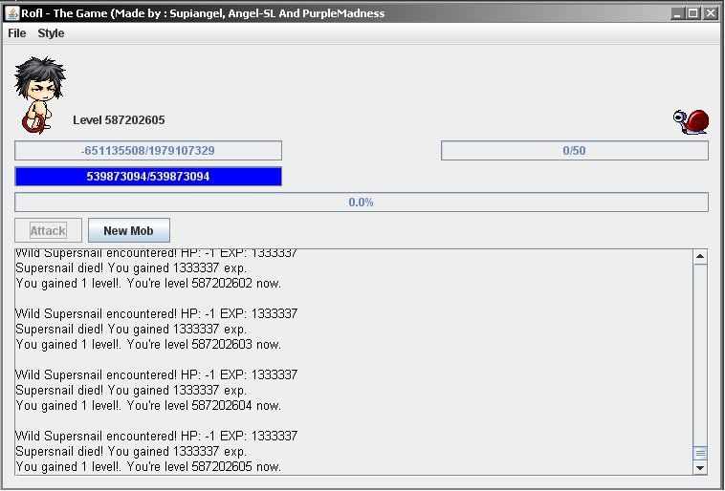Open the Style menu
The width and height of the screenshot is (725, 491).
(51, 33)
